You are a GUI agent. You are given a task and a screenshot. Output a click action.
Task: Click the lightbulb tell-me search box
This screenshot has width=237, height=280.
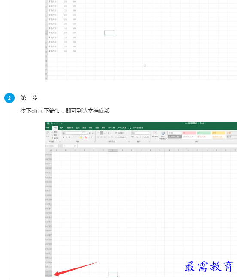[x=136, y=128]
